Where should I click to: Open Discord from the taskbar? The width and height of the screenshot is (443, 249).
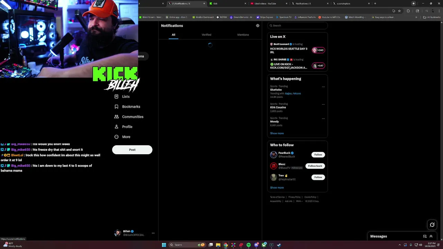(x=256, y=245)
